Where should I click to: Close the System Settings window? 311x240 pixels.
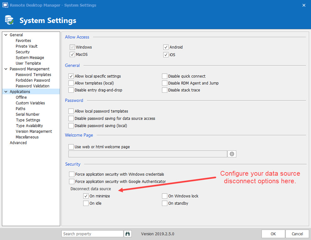point(304,5)
